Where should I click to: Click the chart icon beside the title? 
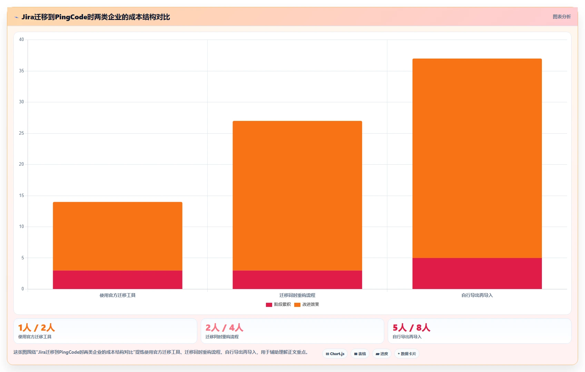coord(16,17)
